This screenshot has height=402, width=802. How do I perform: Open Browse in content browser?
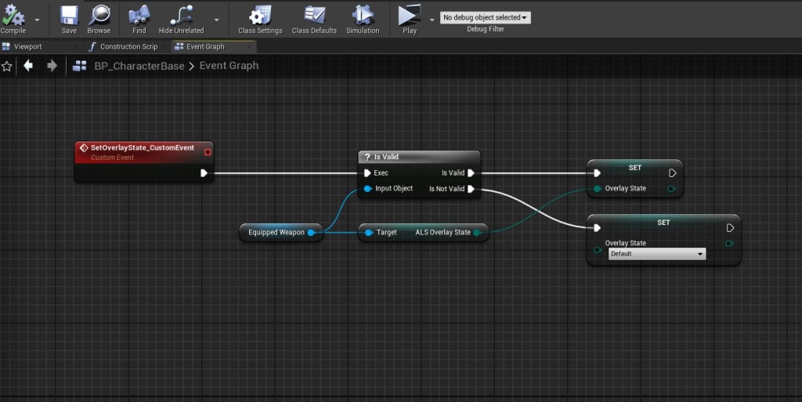(x=99, y=15)
